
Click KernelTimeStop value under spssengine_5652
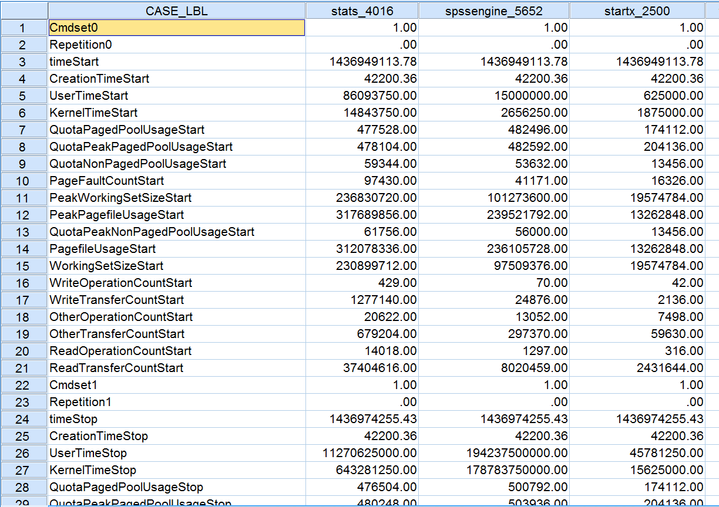[494, 470]
